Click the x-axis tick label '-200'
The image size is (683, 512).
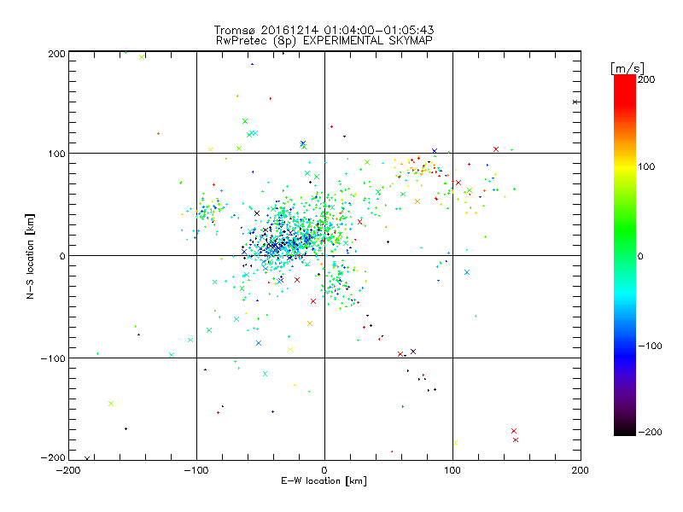(68, 470)
